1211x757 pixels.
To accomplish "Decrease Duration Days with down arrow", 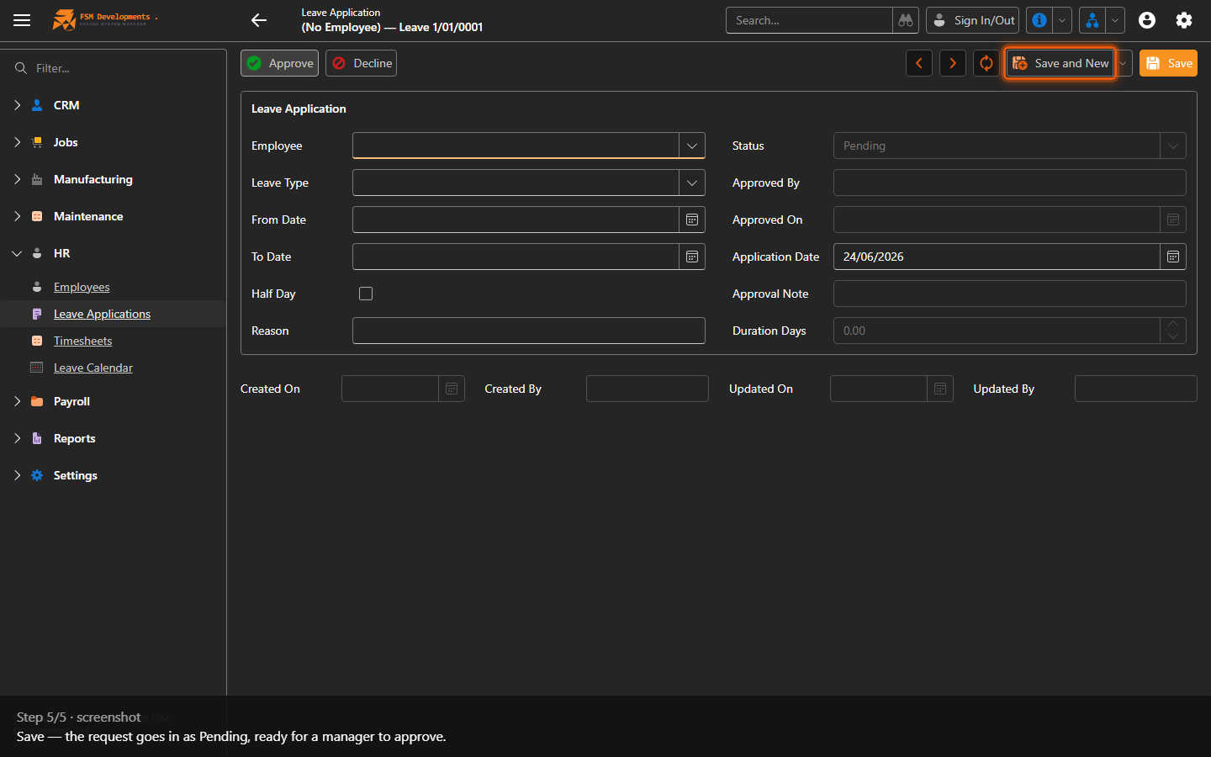I will click(1173, 336).
